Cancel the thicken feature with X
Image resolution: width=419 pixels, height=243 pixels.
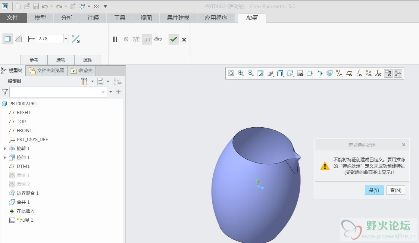184,40
